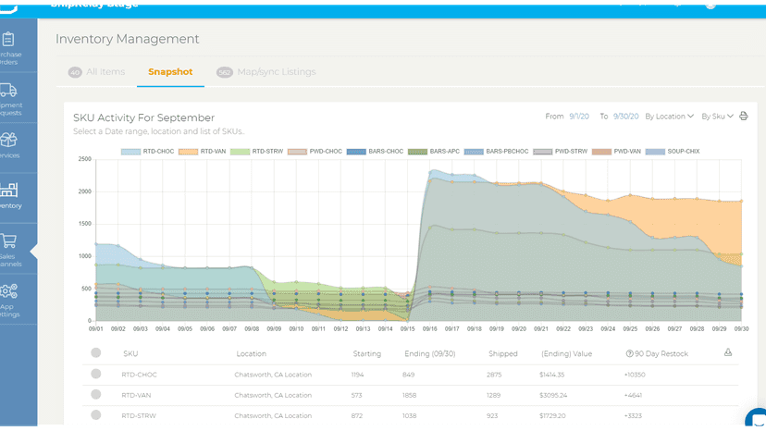The image size is (766, 431).
Task: Toggle the RTD-VAN legend color swatch
Action: coord(188,152)
